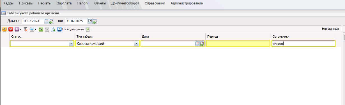Click the green approve checkmarks icon
The height and width of the screenshot is (105, 345).
(41, 29)
